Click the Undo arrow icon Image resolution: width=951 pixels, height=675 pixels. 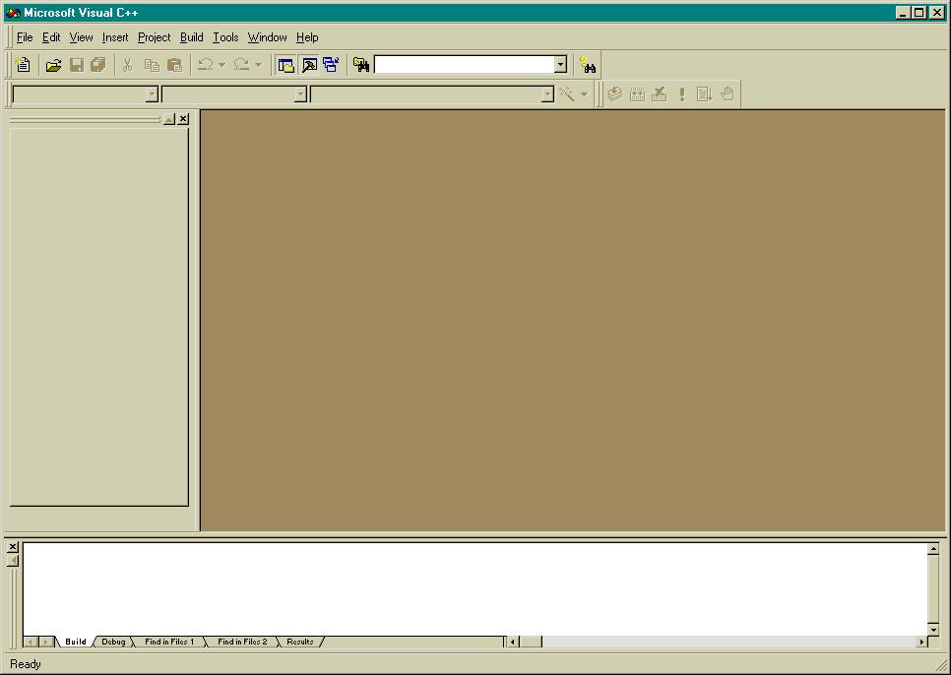tap(205, 65)
